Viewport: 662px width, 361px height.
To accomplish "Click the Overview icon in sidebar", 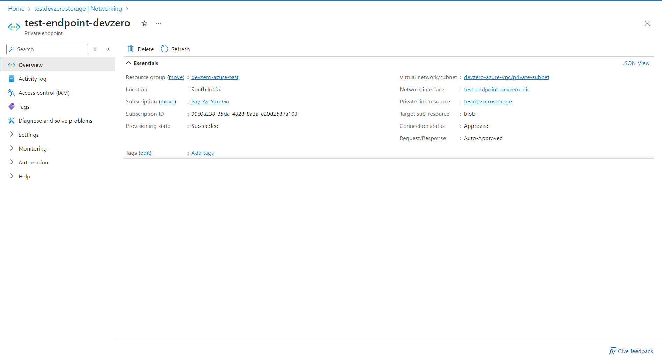I will point(12,65).
